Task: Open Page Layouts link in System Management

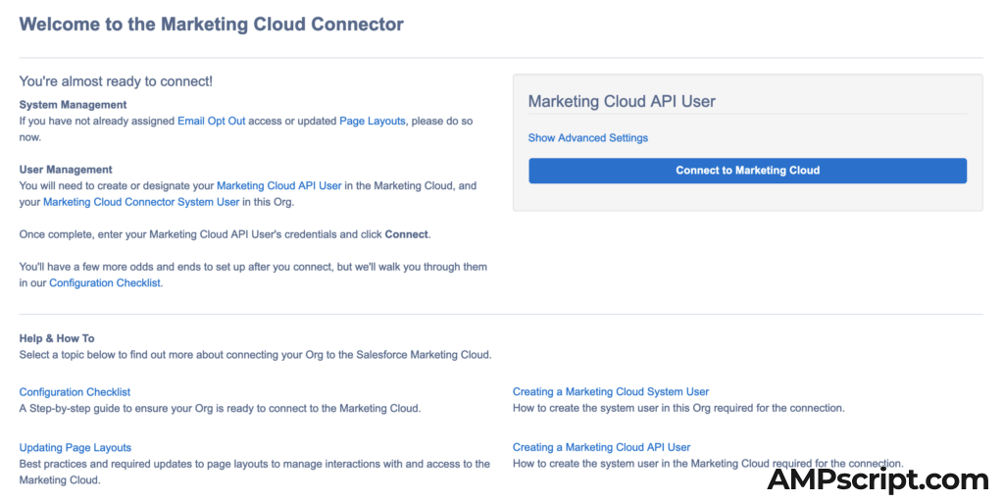Action: pyautogui.click(x=372, y=122)
